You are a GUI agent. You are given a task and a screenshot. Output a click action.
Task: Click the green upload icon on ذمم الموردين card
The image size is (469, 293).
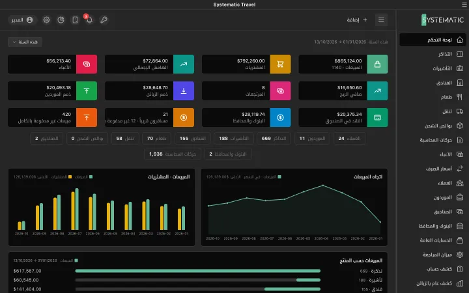click(x=87, y=91)
